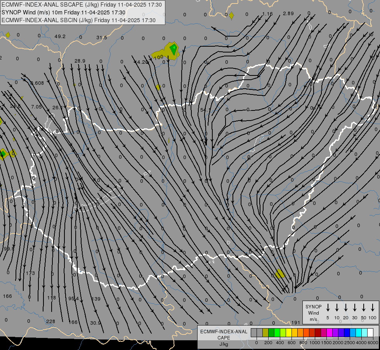Click the 54.1 value near map center
Screen dimensions: 380x350
pyautogui.click(x=205, y=110)
